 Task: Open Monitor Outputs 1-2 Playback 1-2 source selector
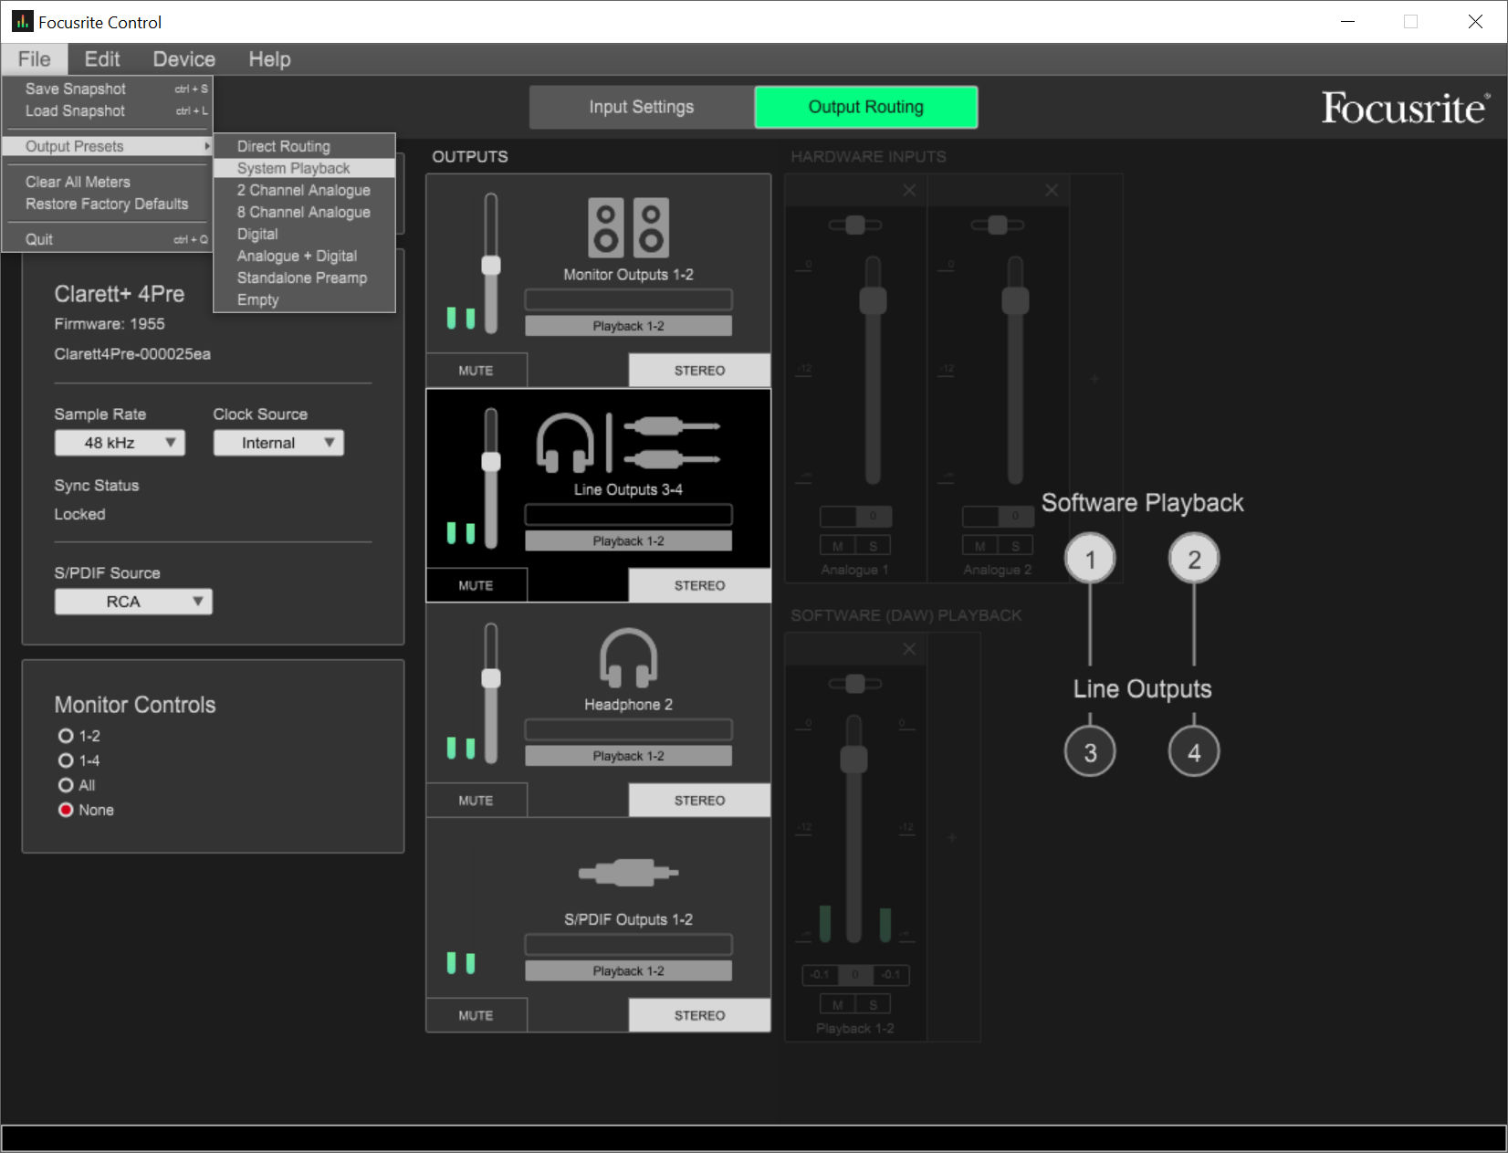coord(628,326)
